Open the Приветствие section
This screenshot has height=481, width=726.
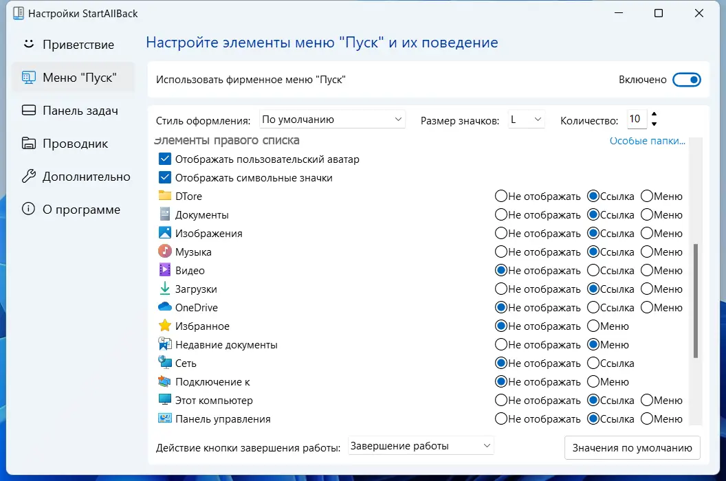click(73, 45)
